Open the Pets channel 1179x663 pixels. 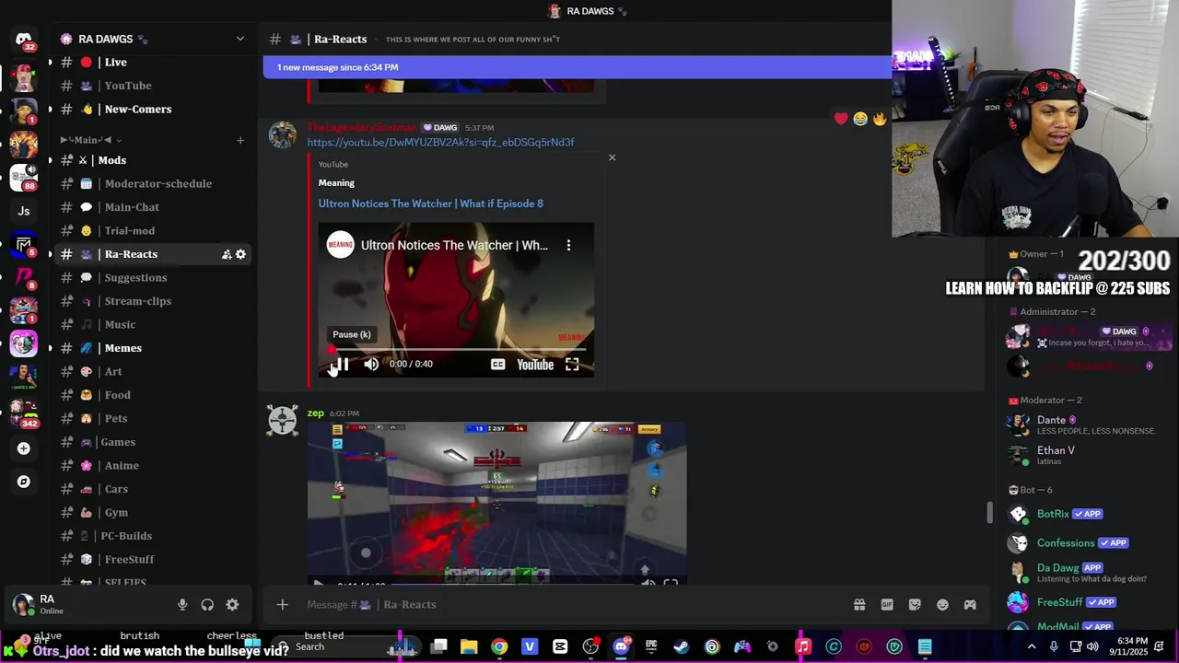click(153, 418)
